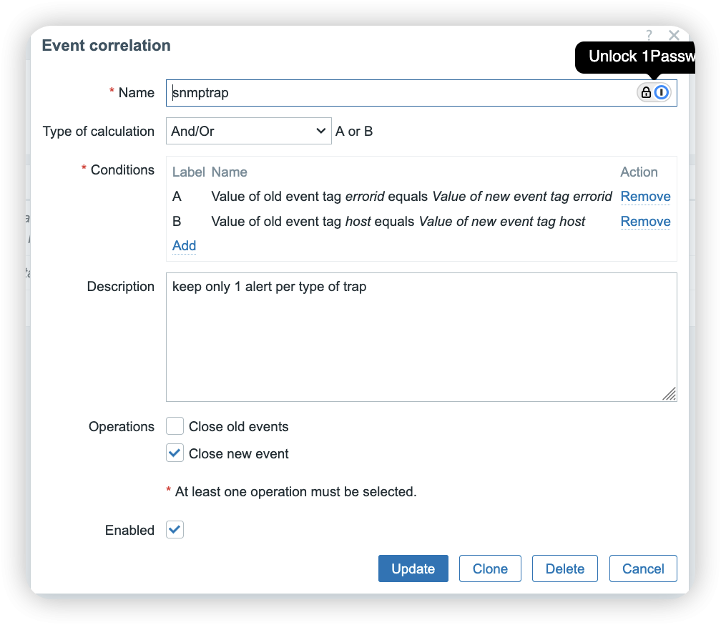Screen dimensions: 721x625
Task: Open the Type of calculation dropdown
Action: [248, 131]
